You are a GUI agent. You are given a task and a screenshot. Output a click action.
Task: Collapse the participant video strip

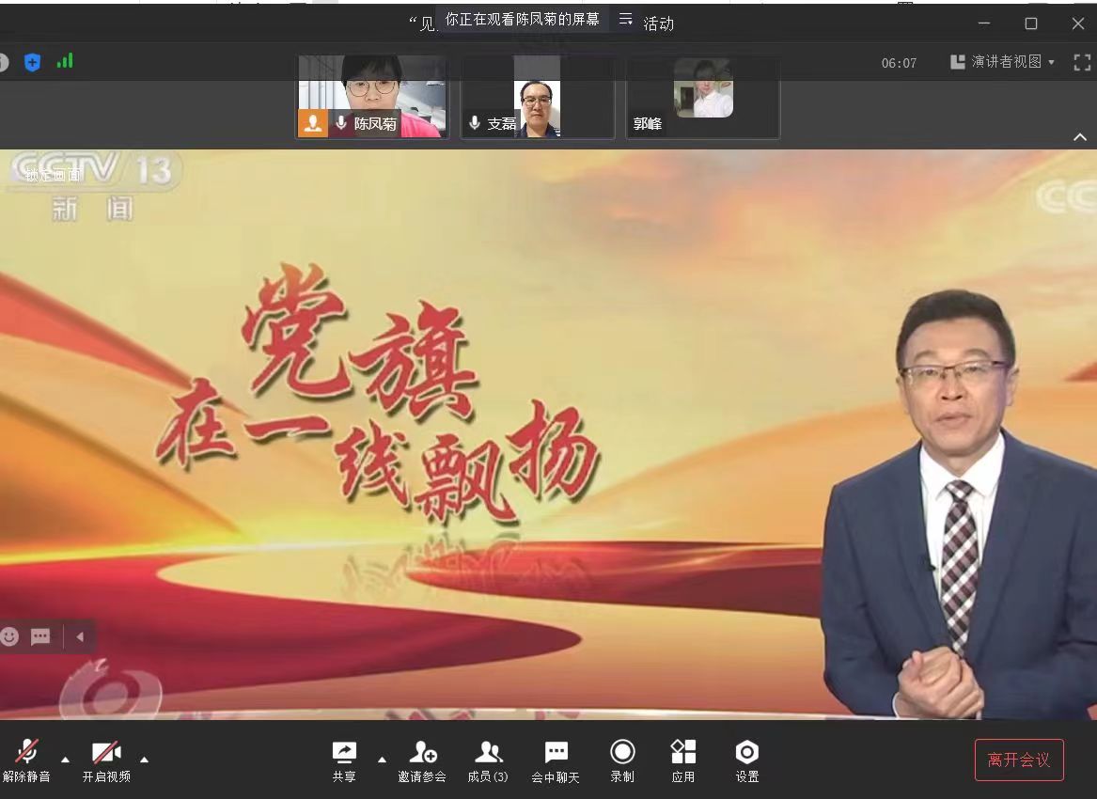point(1080,137)
